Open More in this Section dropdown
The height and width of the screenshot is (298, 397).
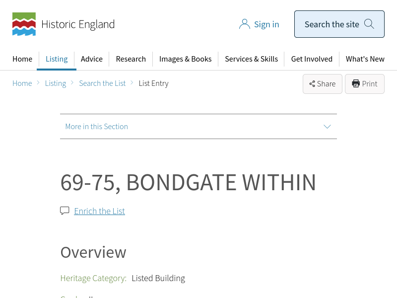point(97,127)
